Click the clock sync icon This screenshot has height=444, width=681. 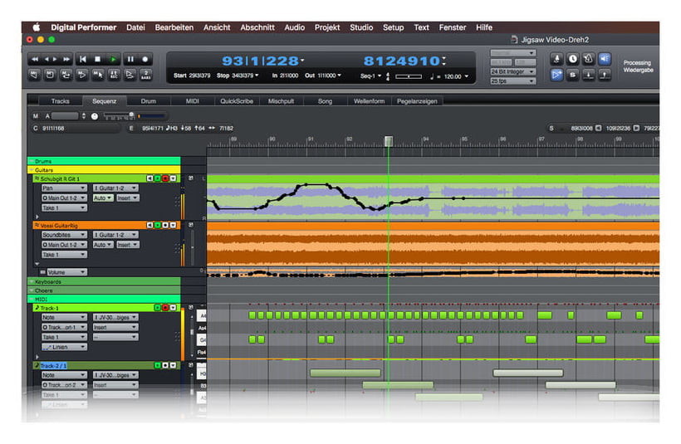click(x=573, y=59)
